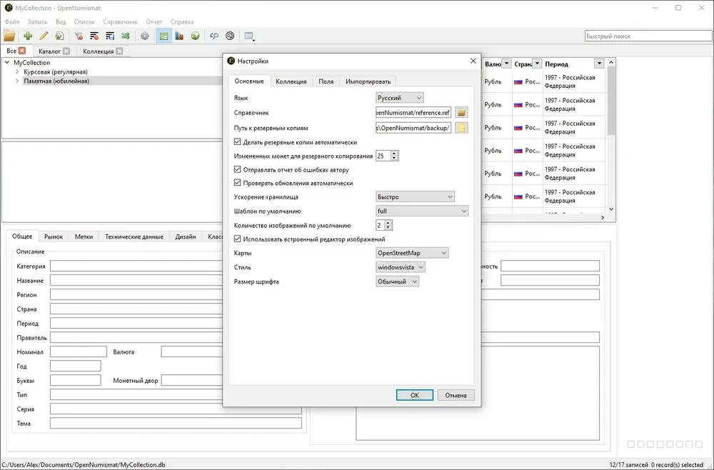Viewport: 714px width, 470px height.
Task: Open the Технические данные detail tab
Action: click(134, 237)
